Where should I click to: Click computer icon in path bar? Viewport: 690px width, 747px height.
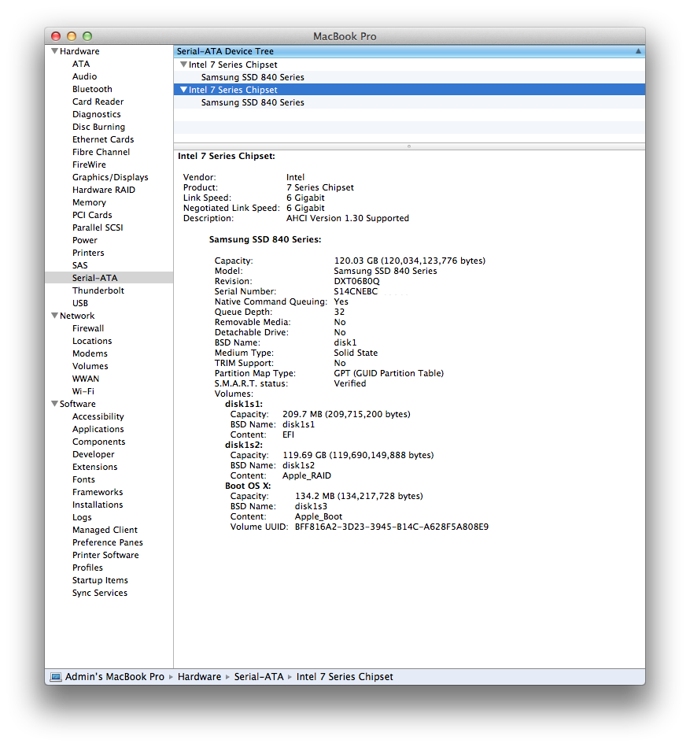[56, 677]
